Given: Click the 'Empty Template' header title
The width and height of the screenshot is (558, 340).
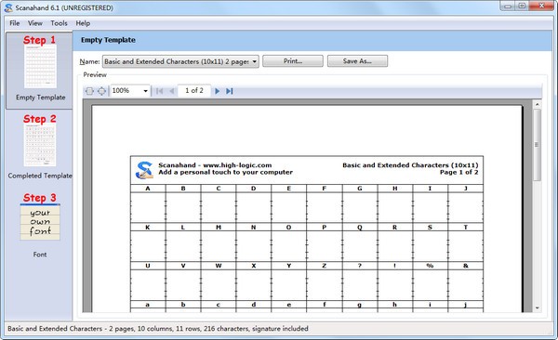Looking at the screenshot, I should click(x=108, y=40).
